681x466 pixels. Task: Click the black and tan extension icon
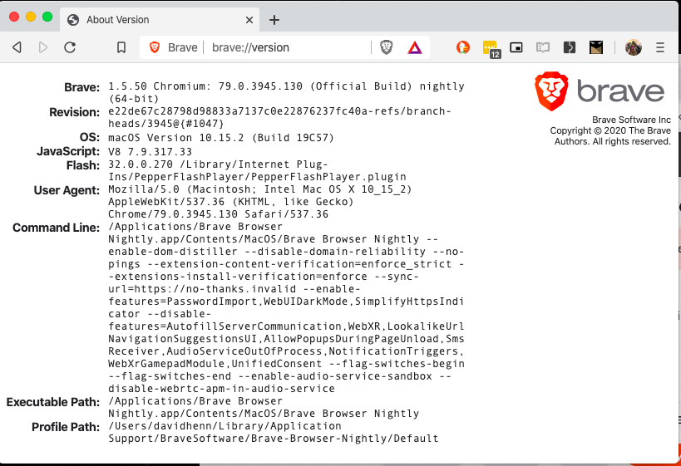(596, 47)
